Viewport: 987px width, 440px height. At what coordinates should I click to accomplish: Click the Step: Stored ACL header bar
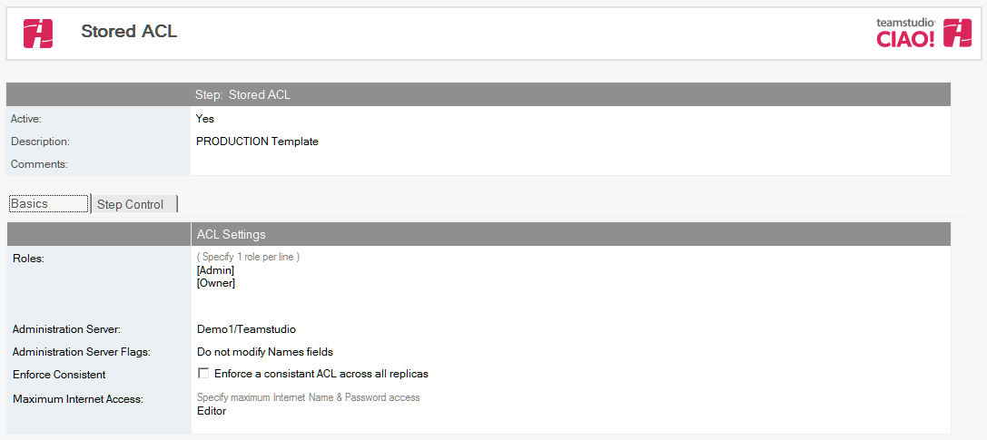click(479, 95)
